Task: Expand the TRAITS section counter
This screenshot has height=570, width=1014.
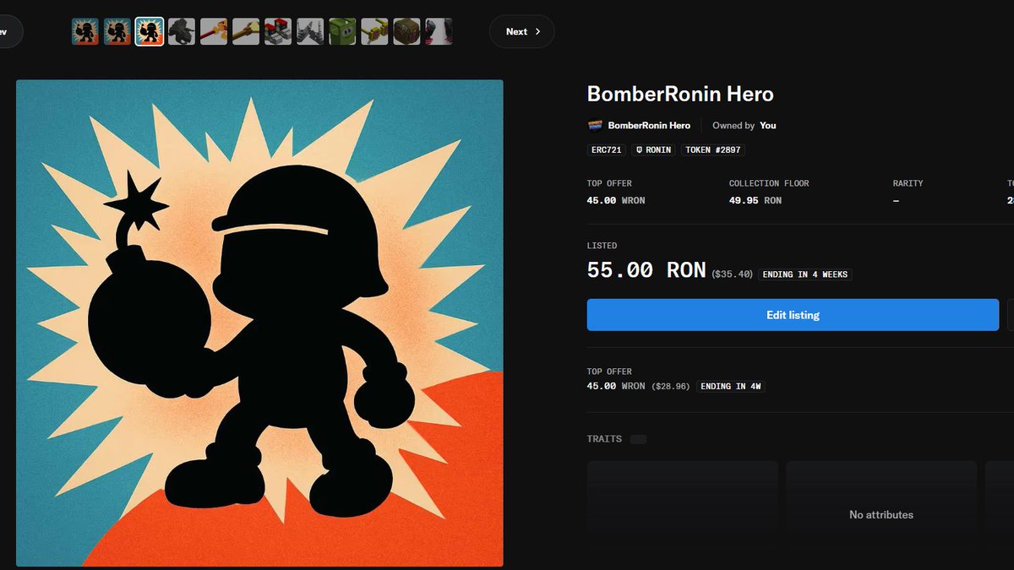Action: [638, 439]
